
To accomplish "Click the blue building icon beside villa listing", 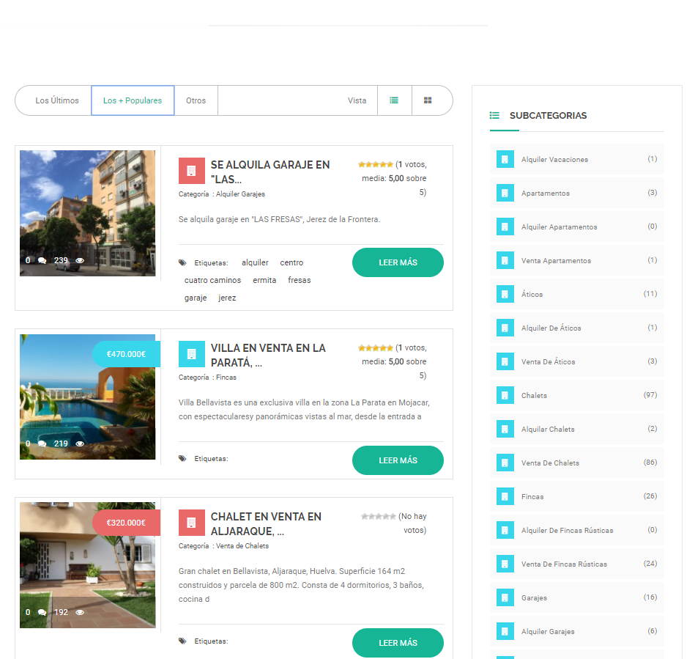I will [191, 354].
